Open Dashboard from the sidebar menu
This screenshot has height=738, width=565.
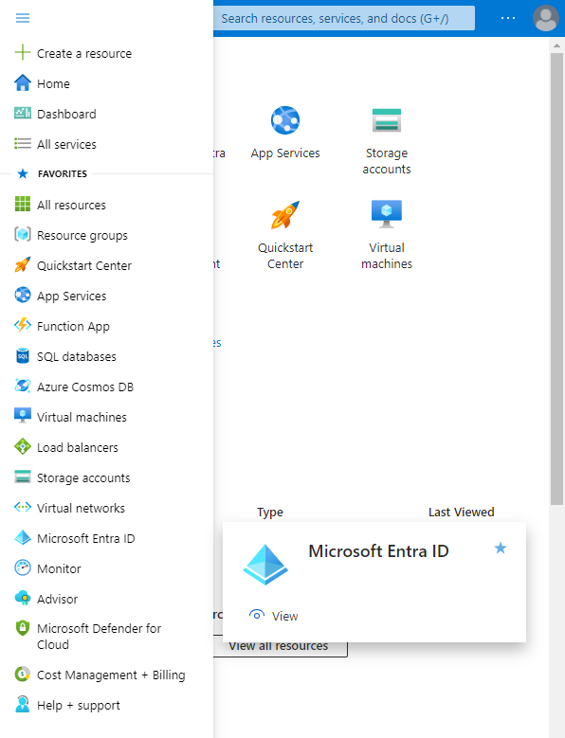pos(66,114)
